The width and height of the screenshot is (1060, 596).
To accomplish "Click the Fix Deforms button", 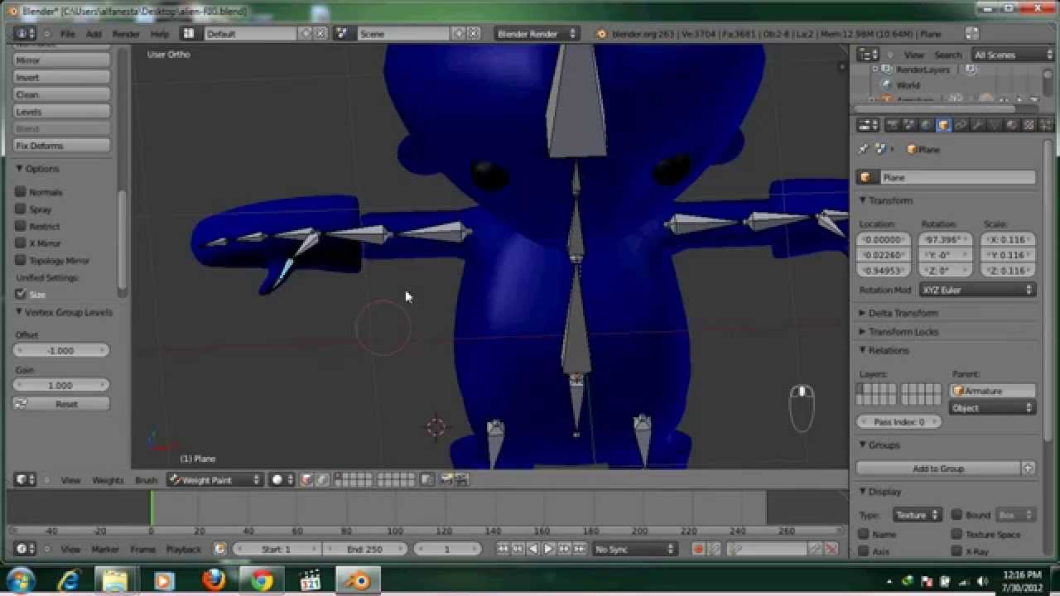I will (62, 146).
